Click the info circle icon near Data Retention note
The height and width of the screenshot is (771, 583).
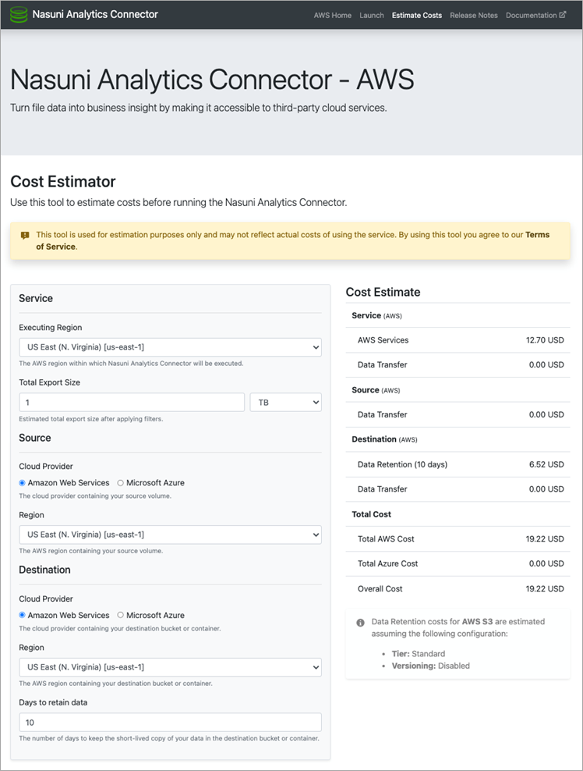pyautogui.click(x=360, y=623)
